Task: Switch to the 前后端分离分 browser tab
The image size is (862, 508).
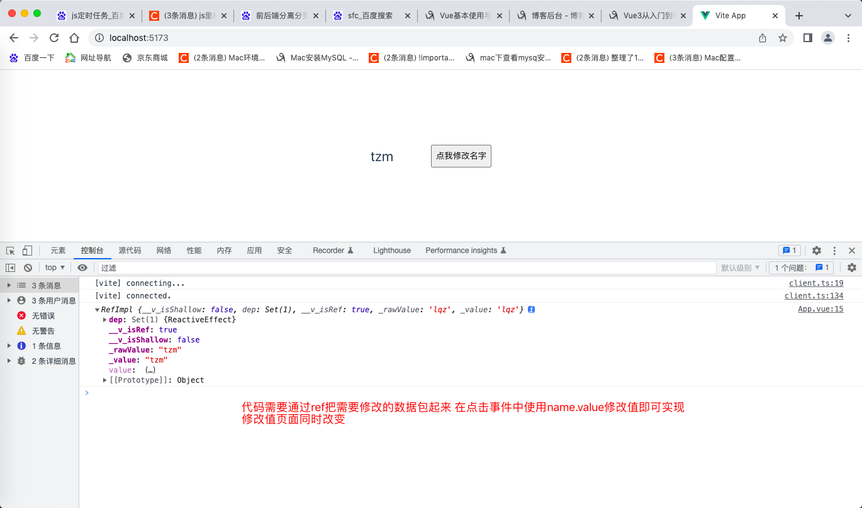Action: 279,16
